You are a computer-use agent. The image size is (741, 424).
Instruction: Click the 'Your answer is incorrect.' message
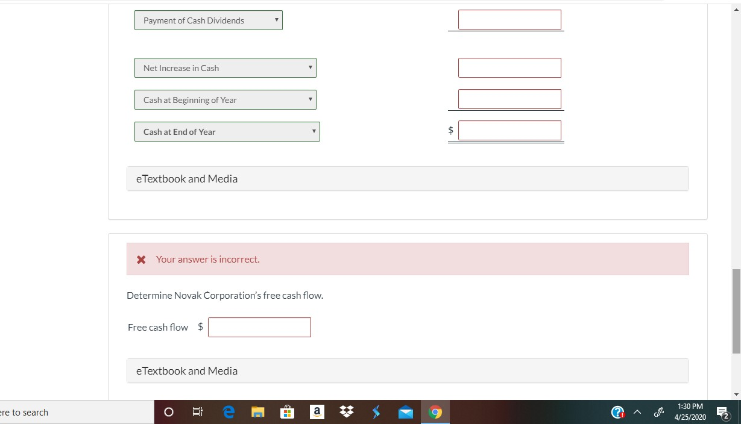click(x=208, y=260)
